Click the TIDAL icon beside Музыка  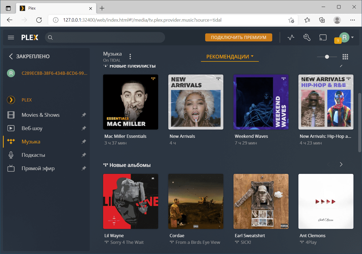(x=11, y=142)
